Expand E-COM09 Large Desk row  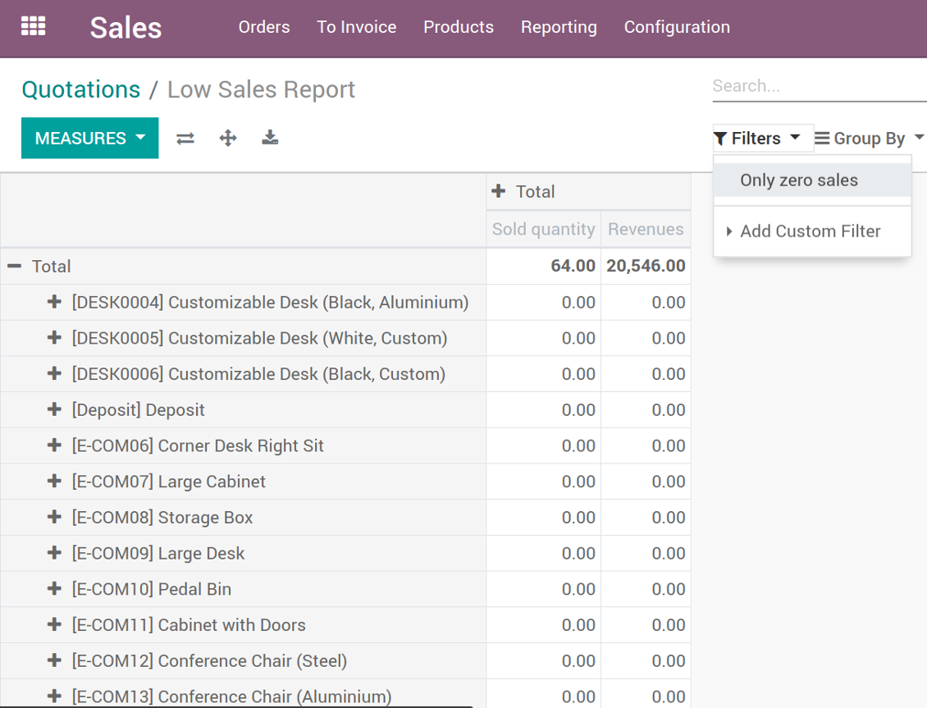click(x=54, y=553)
